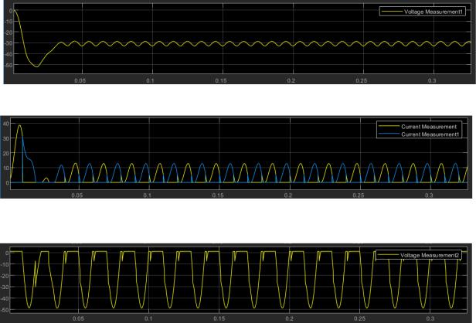The image size is (476, 323).
Task: Click the -20 axis label on Voltage Measurement2 plot
Action: (x=5, y=276)
